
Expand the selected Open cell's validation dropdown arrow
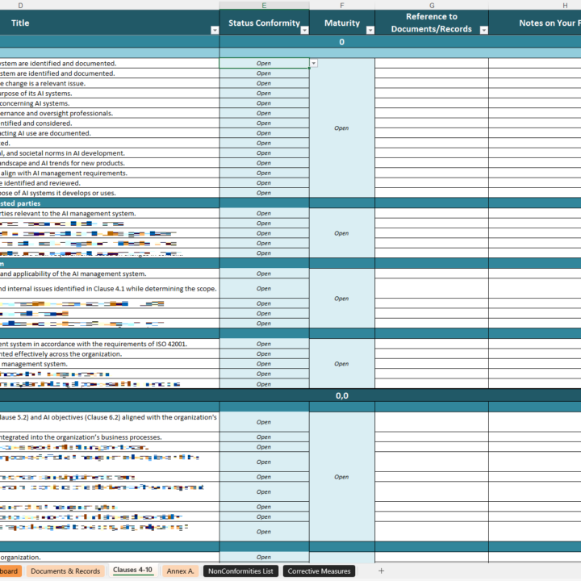[x=313, y=64]
